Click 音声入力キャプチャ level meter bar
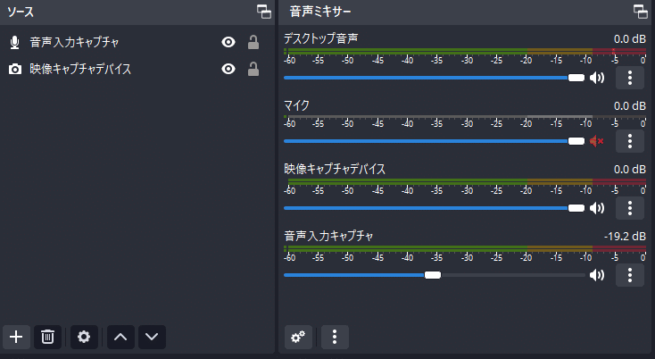Screen dimensions: 655x359 [465, 248]
